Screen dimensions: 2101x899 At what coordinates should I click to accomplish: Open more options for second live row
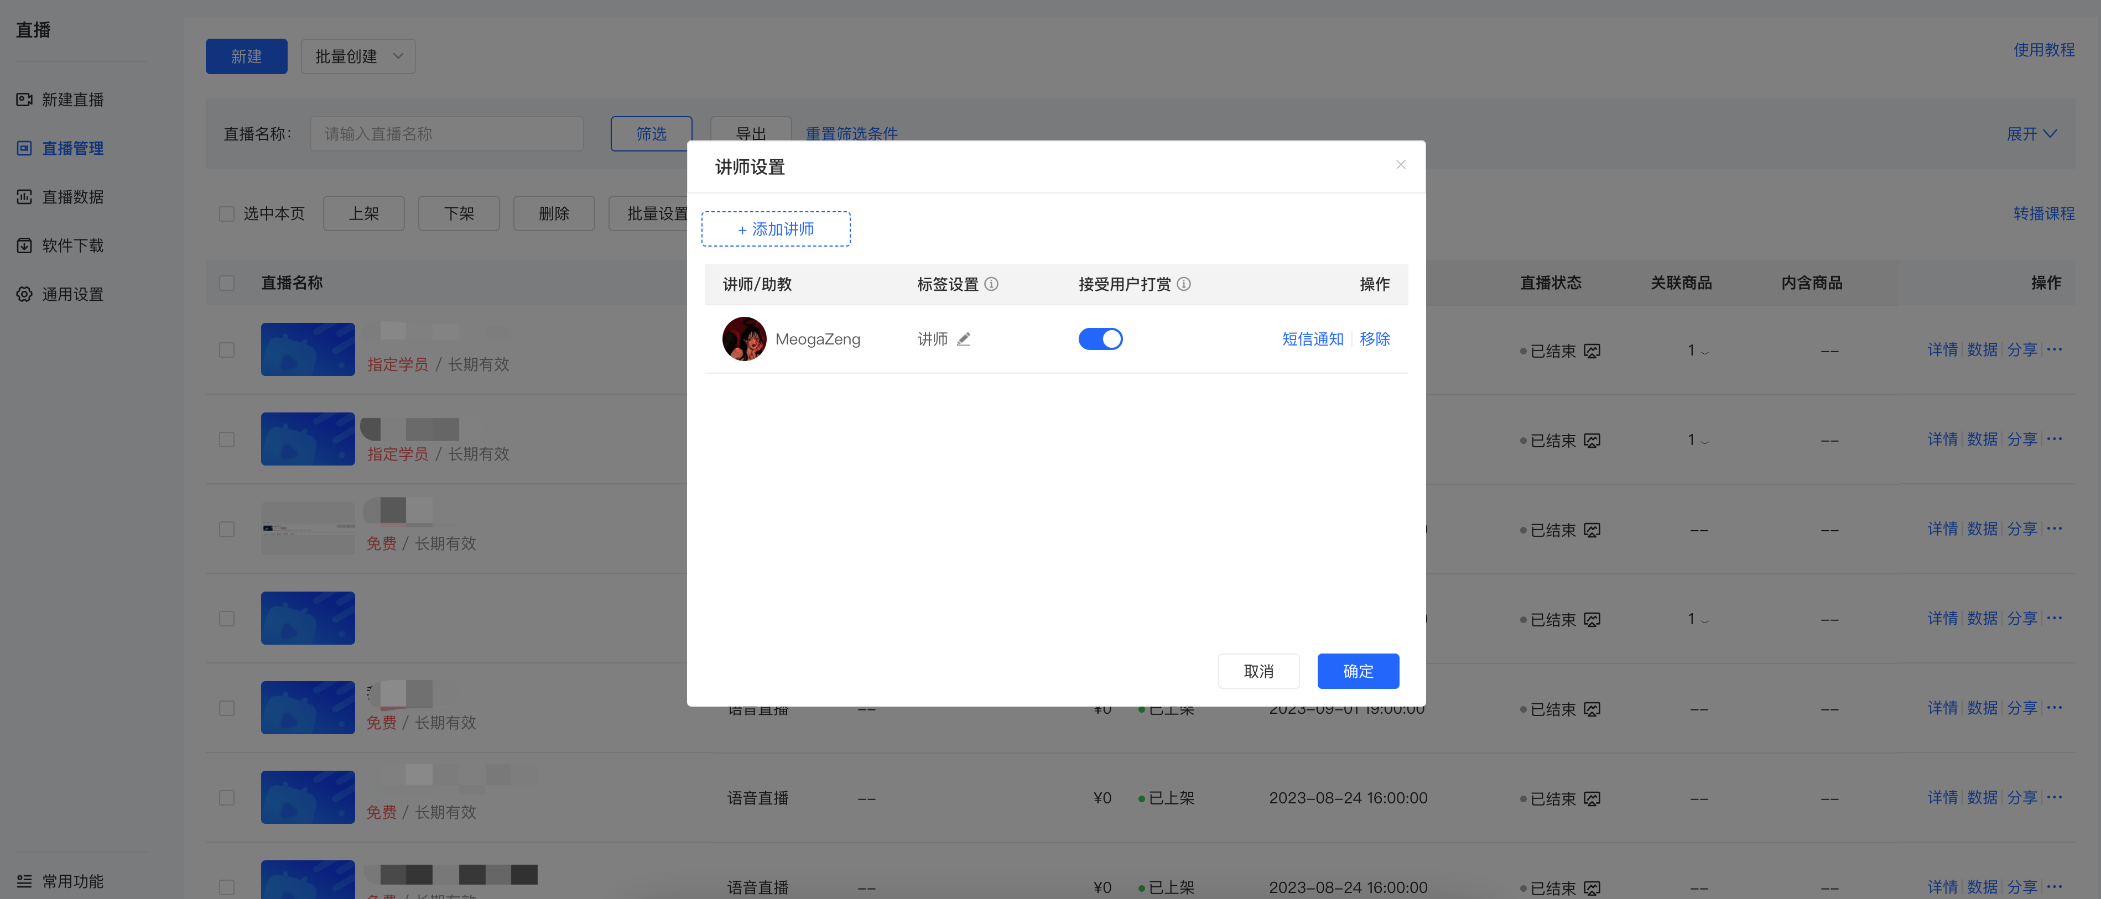click(2055, 440)
